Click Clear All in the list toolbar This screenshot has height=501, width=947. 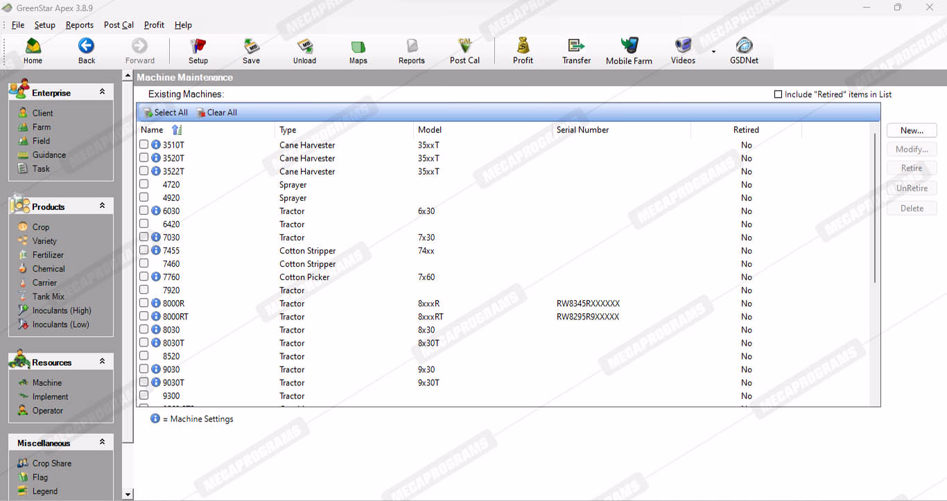point(217,112)
